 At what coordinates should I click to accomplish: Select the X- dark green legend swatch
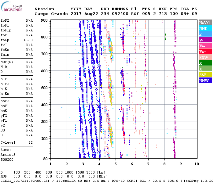pyautogui.click(x=205, y=63)
